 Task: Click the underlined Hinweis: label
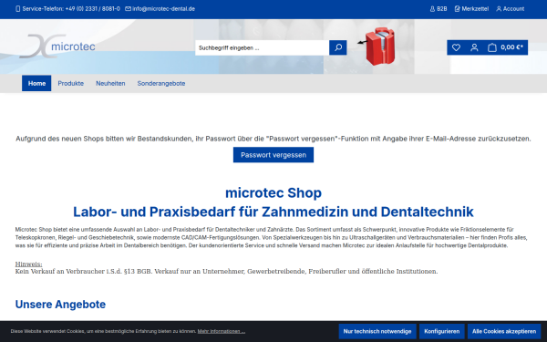coord(28,264)
